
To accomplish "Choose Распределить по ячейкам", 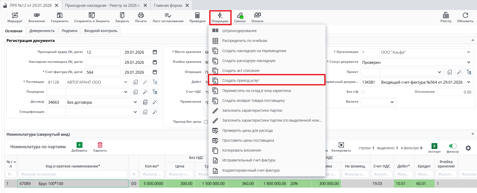I will [x=267, y=41].
